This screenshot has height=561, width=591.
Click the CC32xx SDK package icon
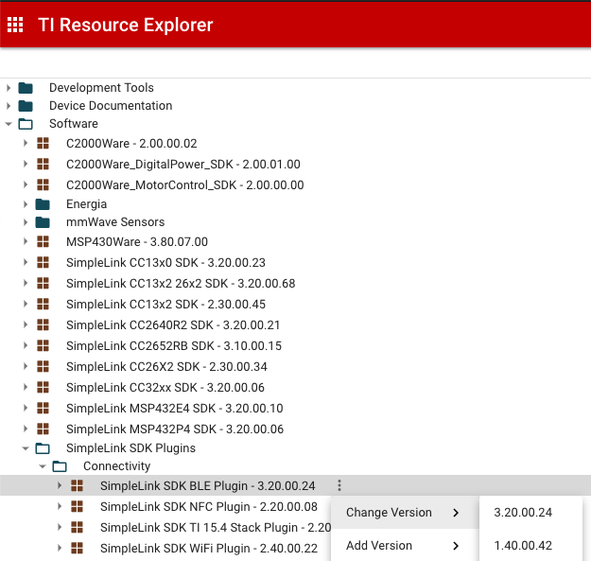point(43,387)
